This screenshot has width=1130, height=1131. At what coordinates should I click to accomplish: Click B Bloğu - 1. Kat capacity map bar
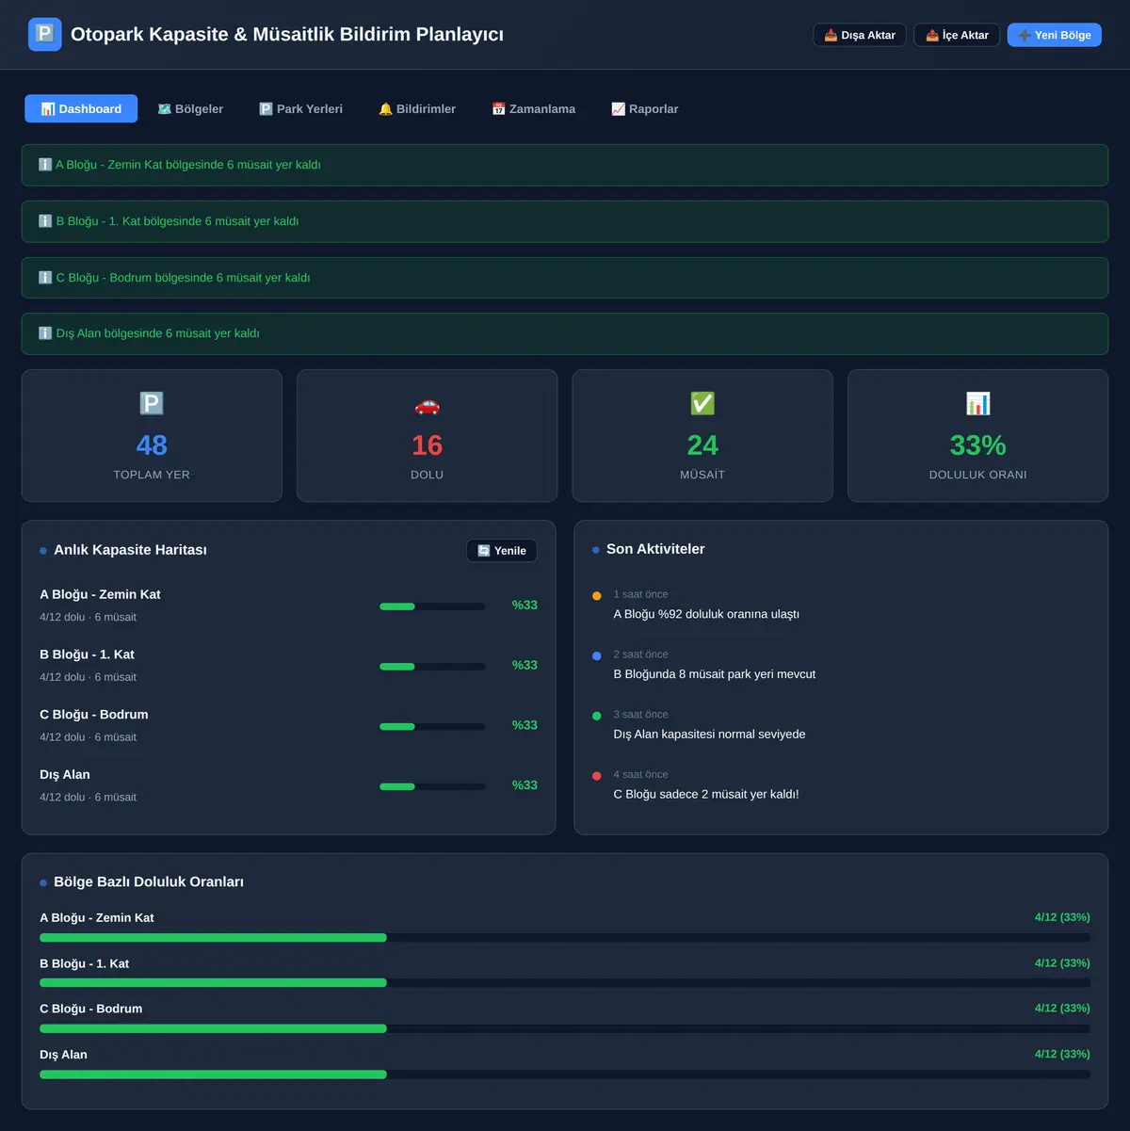pyautogui.click(x=432, y=667)
